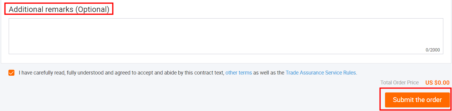This screenshot has width=452, height=111.
Task: Click the Submit the order button
Action: (417, 100)
